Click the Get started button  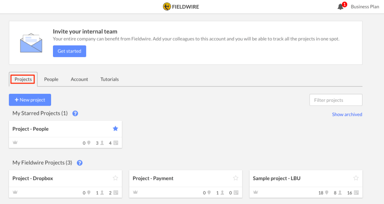point(70,51)
